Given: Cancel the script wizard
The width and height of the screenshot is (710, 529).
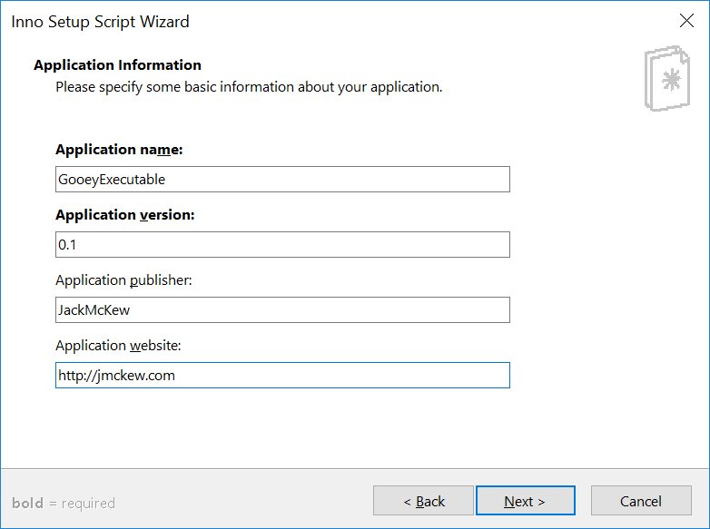Looking at the screenshot, I should (x=641, y=501).
